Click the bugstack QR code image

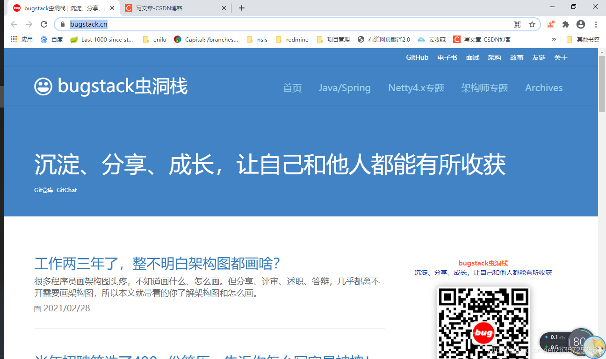[483, 323]
